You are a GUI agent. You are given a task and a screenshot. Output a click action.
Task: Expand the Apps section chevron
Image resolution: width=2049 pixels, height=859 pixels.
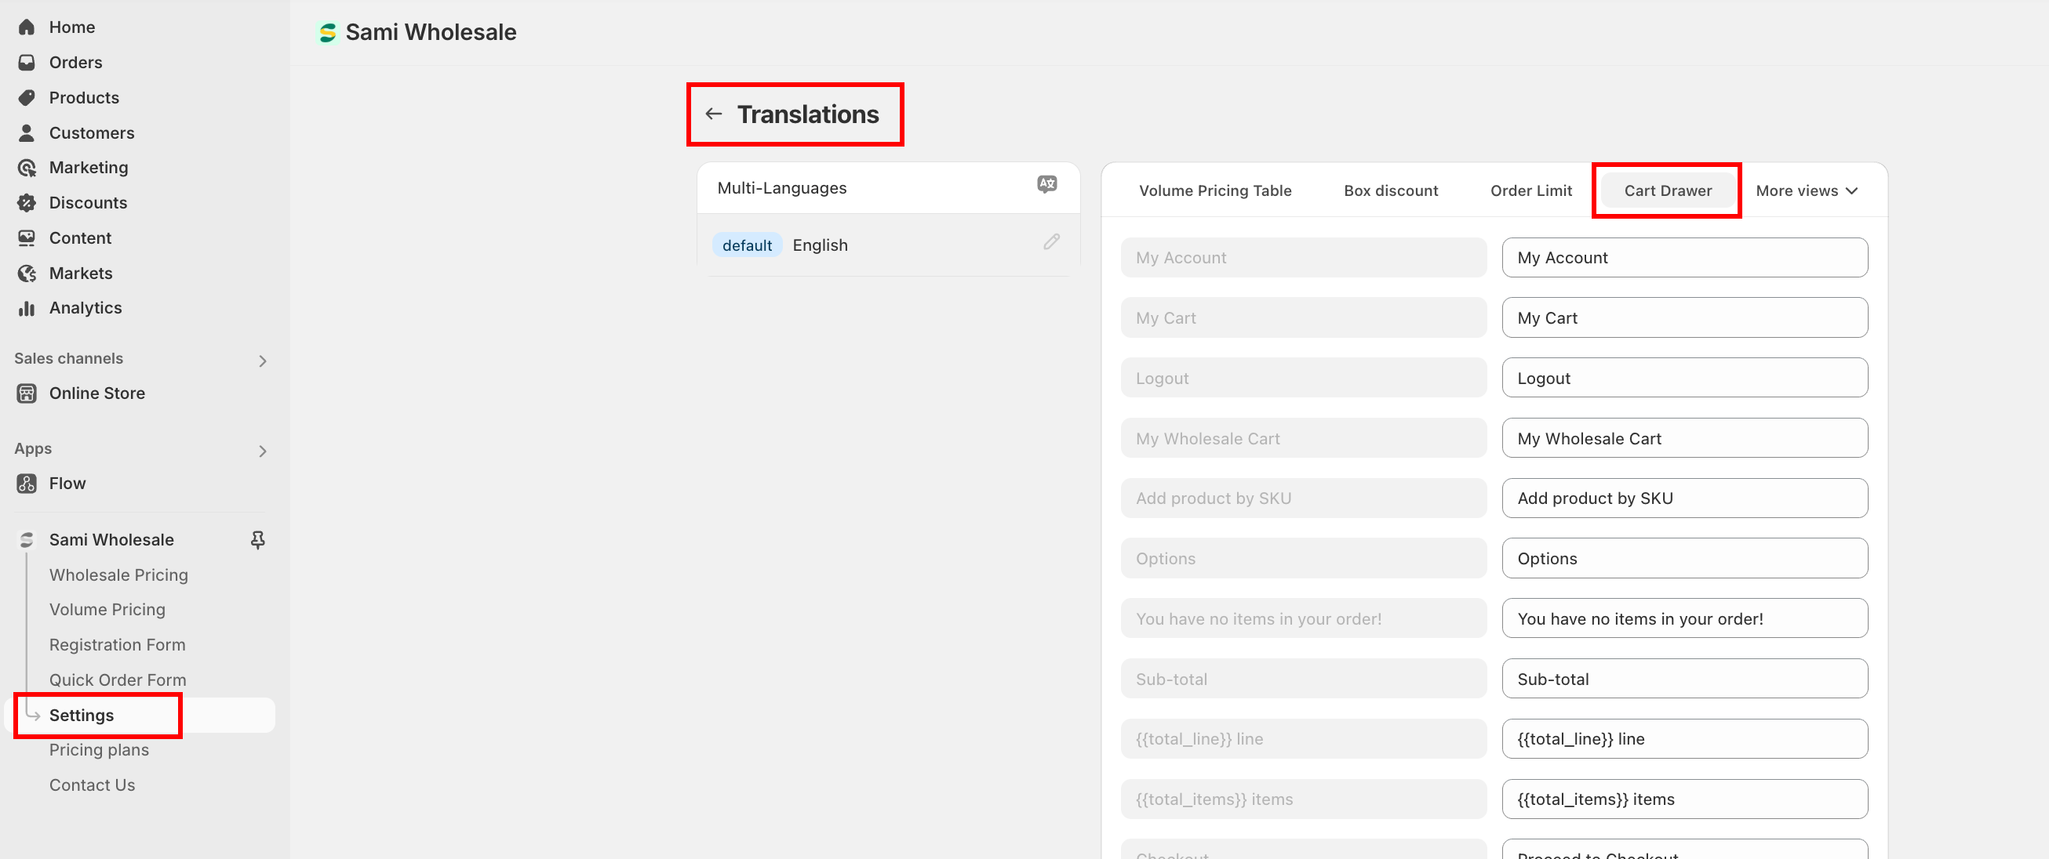coord(263,451)
